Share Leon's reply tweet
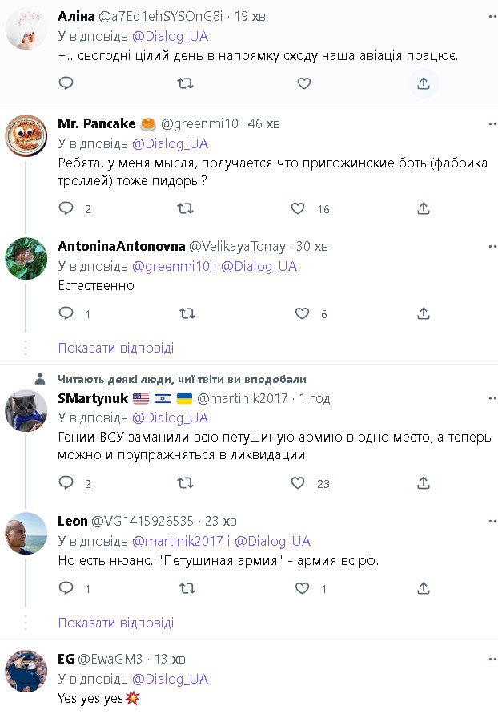 click(x=424, y=588)
